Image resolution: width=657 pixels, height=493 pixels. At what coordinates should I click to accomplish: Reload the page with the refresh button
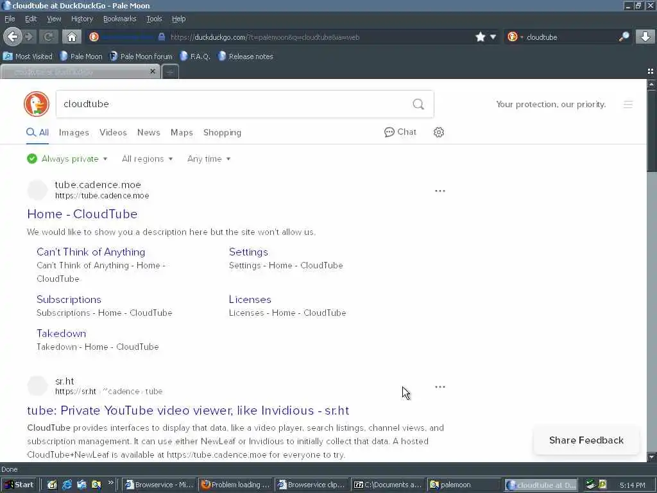coord(48,37)
